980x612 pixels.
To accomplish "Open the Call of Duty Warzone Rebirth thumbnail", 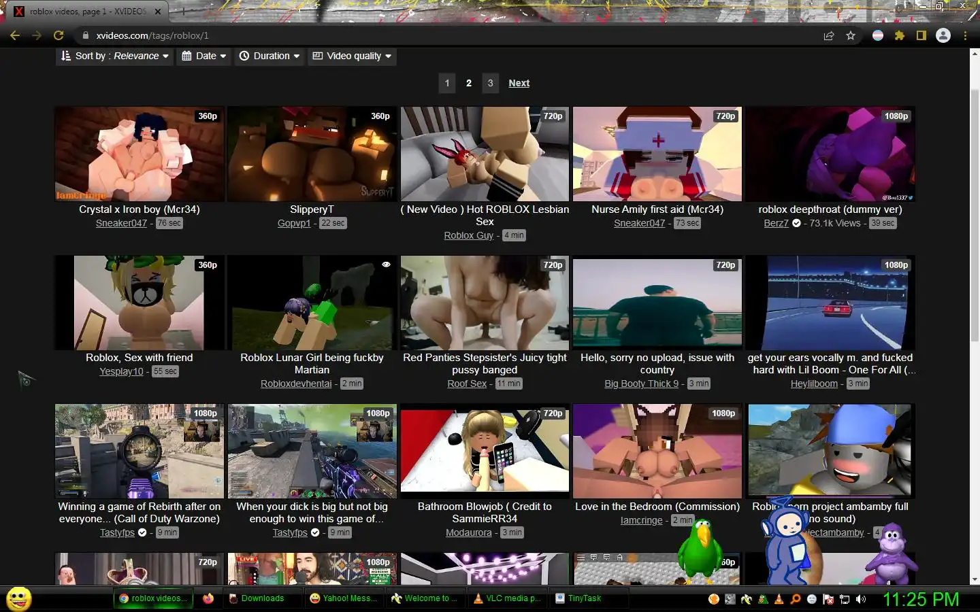I will pyautogui.click(x=139, y=451).
